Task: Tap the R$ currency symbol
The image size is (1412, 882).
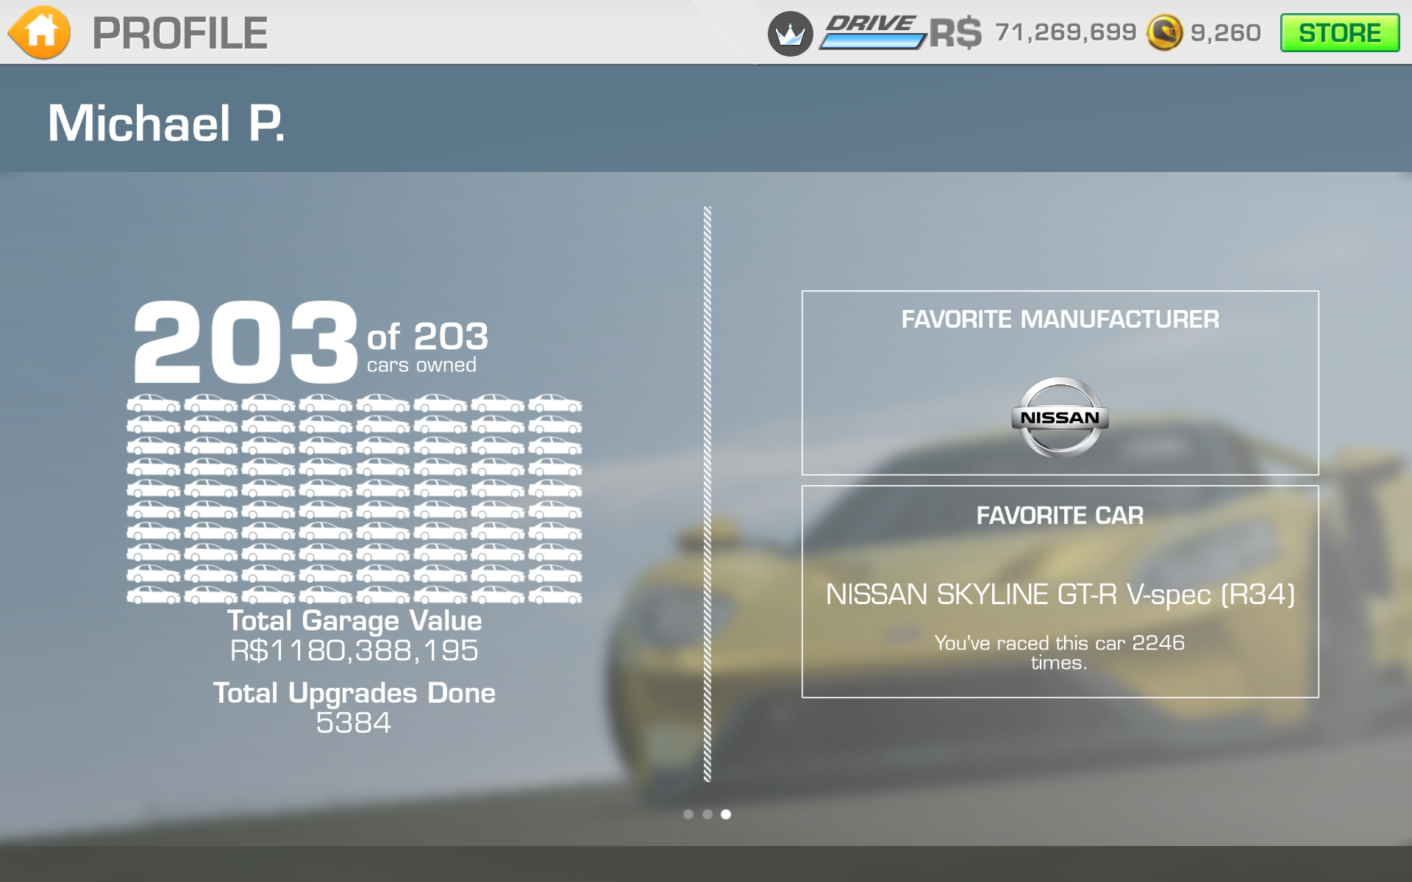Action: point(955,34)
